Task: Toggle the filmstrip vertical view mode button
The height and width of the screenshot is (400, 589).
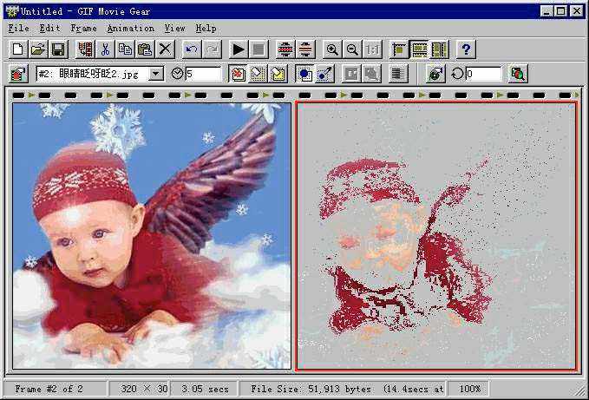Action: click(x=439, y=50)
